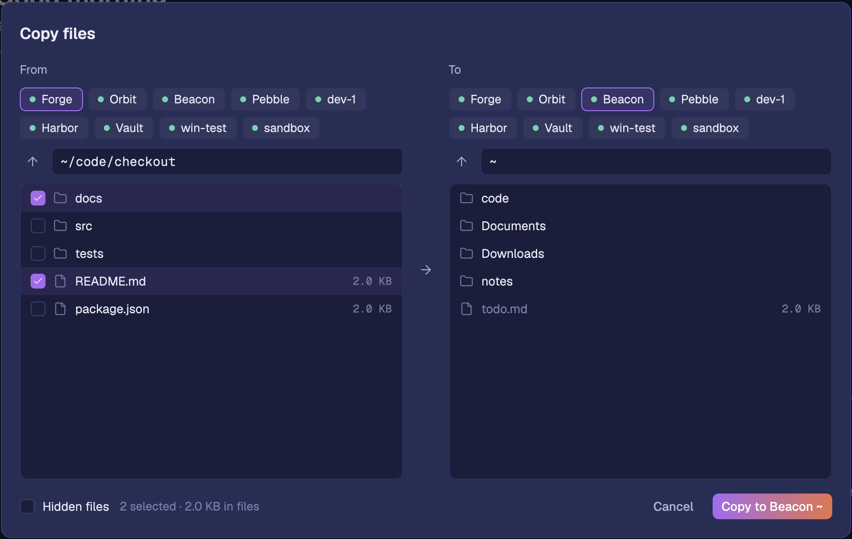This screenshot has height=539, width=852.
Task: Click the Copy to Beacon button
Action: coord(772,506)
